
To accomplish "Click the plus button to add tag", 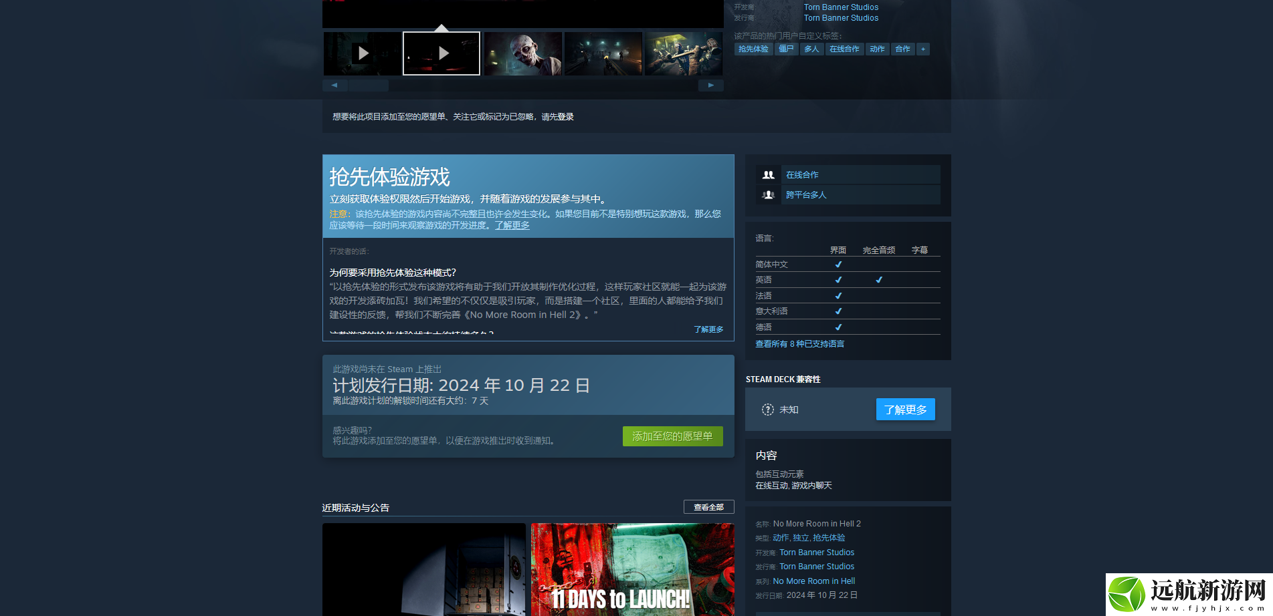I will pos(923,49).
